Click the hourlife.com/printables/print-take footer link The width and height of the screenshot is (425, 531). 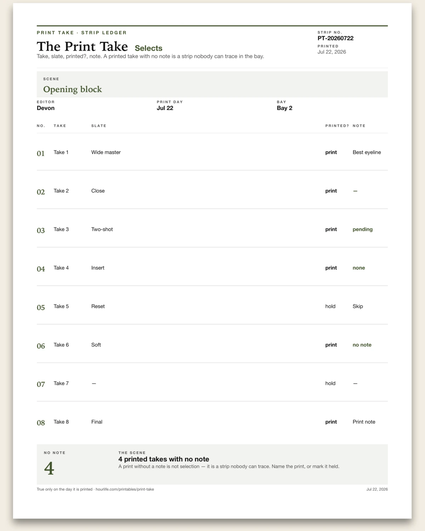(125, 489)
